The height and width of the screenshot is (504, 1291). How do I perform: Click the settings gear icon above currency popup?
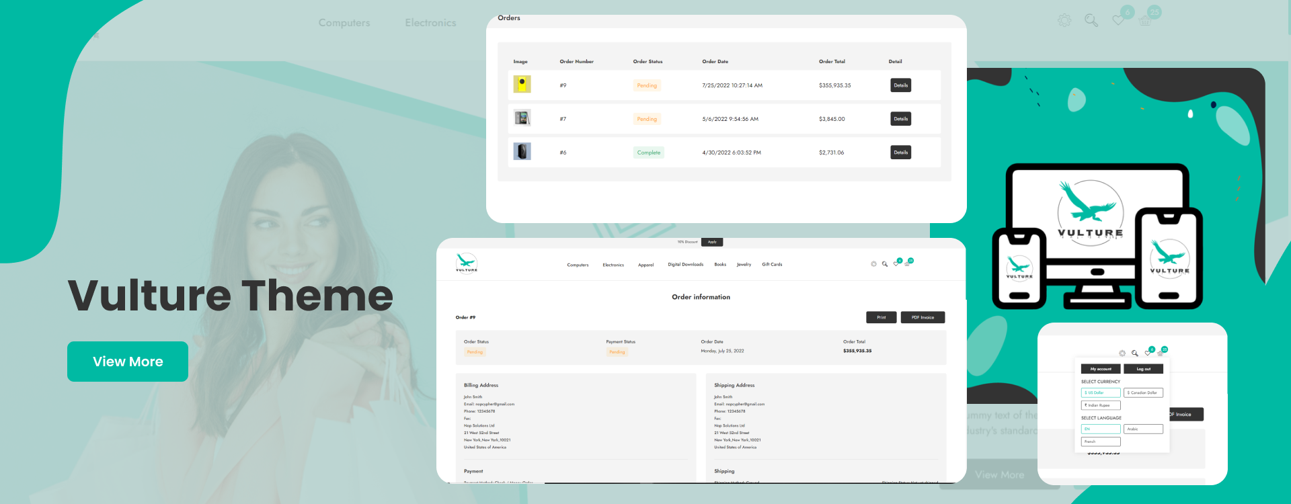tap(1122, 353)
